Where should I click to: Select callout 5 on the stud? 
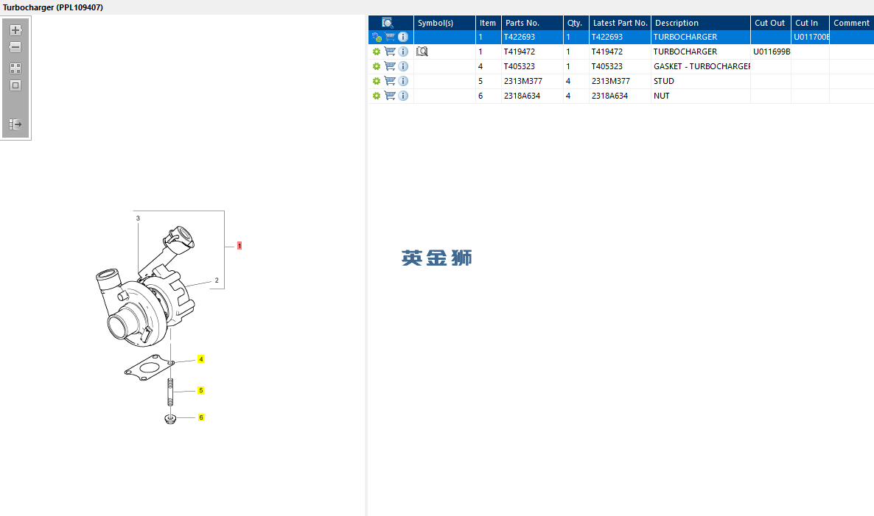(200, 390)
